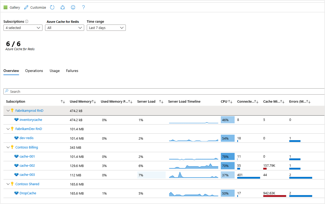The image size is (325, 204).
Task: Click the CPU usage bar for cache-002
Action: click(x=227, y=166)
